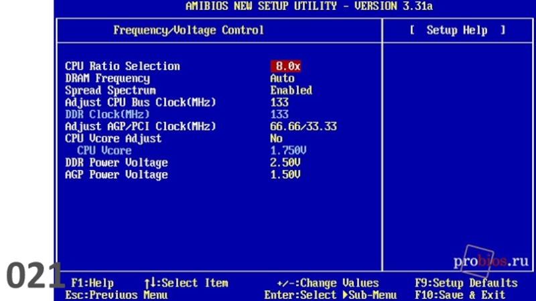Click the AMIBIOS NEW SETUP UTILITY title
536x301 pixels.
[x=309, y=6]
